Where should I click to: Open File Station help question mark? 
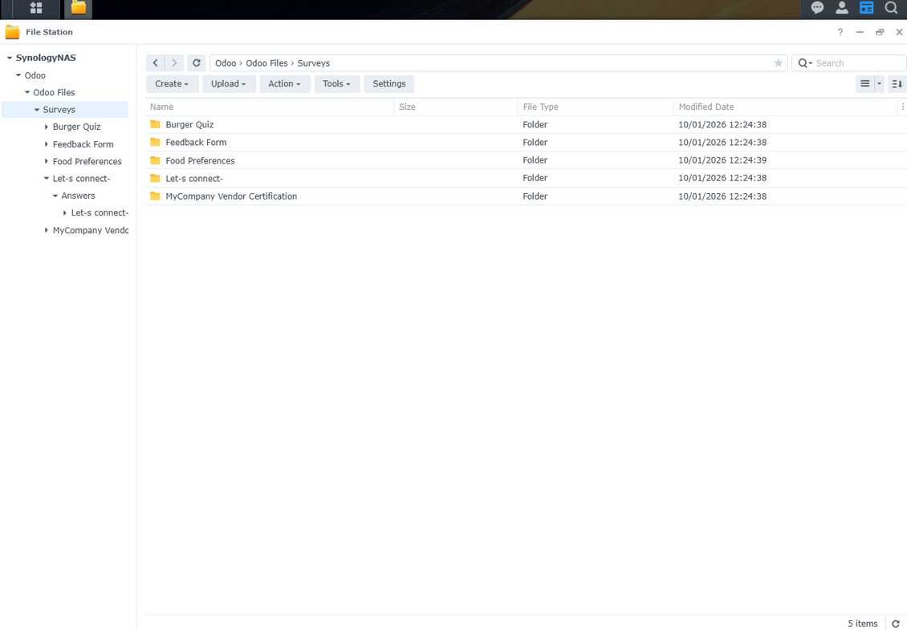[x=840, y=32]
